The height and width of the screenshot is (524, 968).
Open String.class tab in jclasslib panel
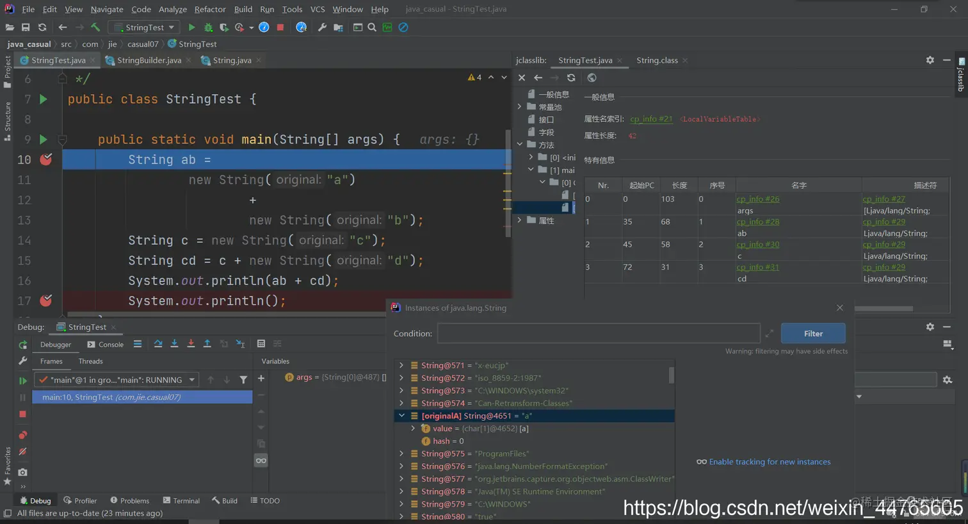pyautogui.click(x=657, y=60)
